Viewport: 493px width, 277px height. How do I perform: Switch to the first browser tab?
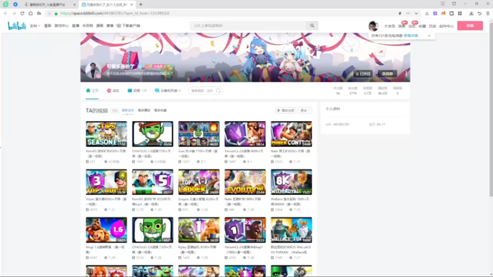click(51, 5)
